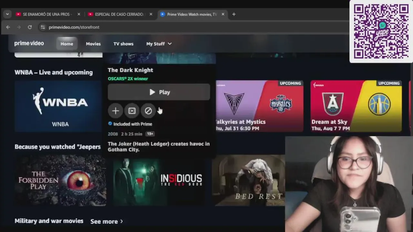The height and width of the screenshot is (232, 413).
Task: Expand the My Stuff dropdown
Action: click(x=159, y=44)
